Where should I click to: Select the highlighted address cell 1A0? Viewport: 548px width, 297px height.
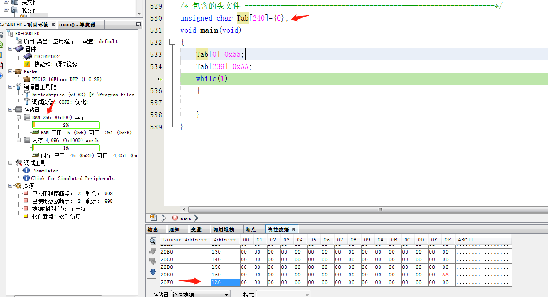[x=225, y=282]
